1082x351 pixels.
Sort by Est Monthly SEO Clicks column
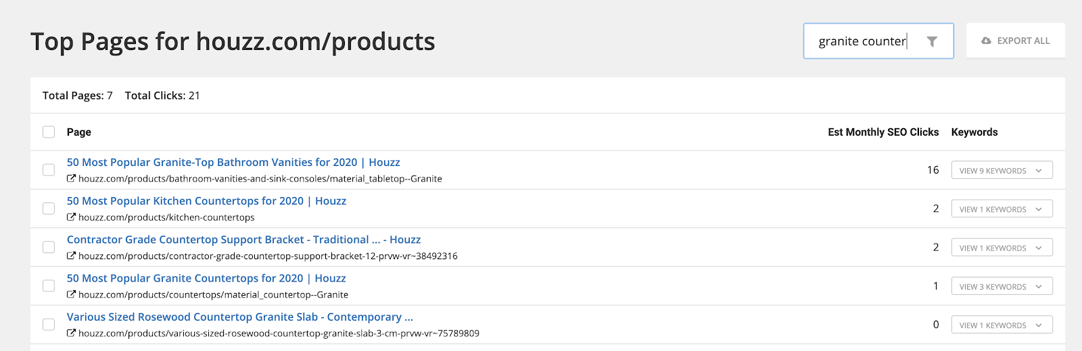click(x=883, y=132)
